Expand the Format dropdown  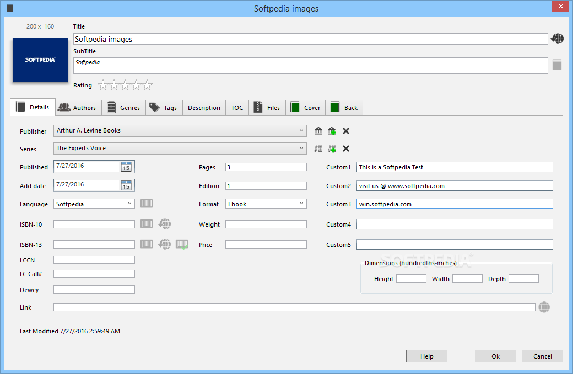pyautogui.click(x=301, y=204)
